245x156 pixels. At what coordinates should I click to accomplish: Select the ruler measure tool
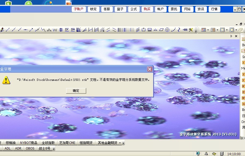point(185,30)
